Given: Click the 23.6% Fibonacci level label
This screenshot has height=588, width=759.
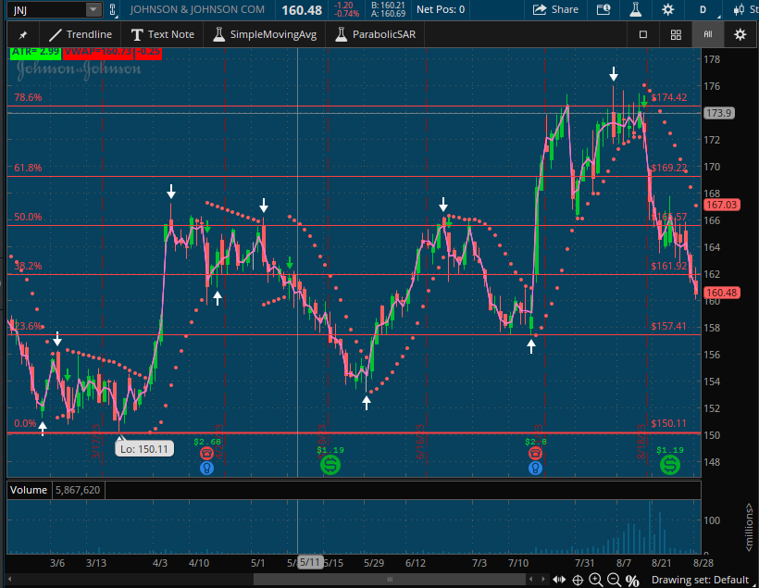Looking at the screenshot, I should pos(27,325).
